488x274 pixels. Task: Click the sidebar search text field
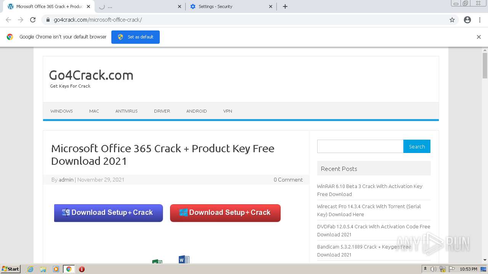(360, 147)
